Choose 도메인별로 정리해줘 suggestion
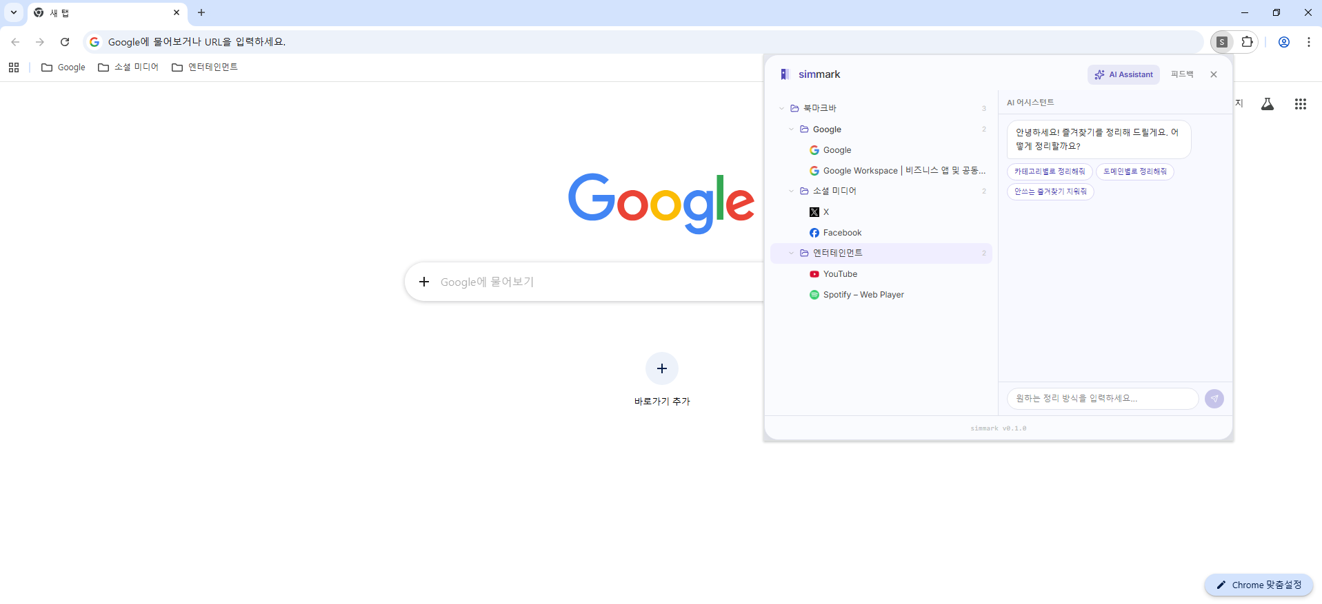The image size is (1322, 604). 1135,171
